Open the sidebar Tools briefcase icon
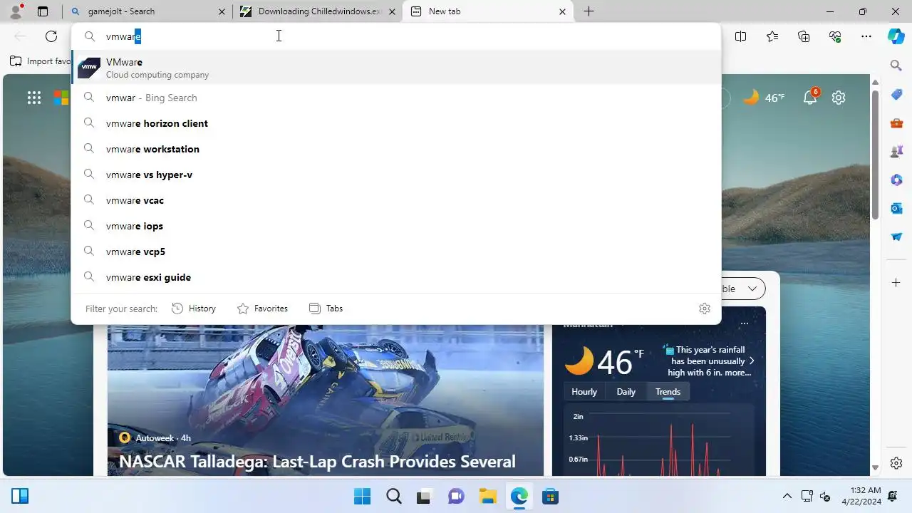 point(896,123)
